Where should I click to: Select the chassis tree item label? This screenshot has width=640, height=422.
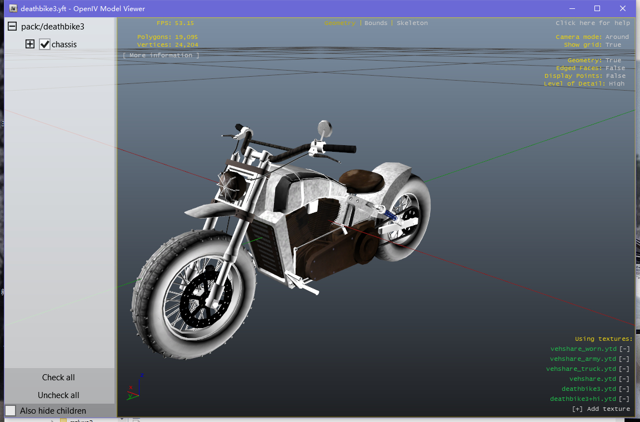[x=64, y=44]
